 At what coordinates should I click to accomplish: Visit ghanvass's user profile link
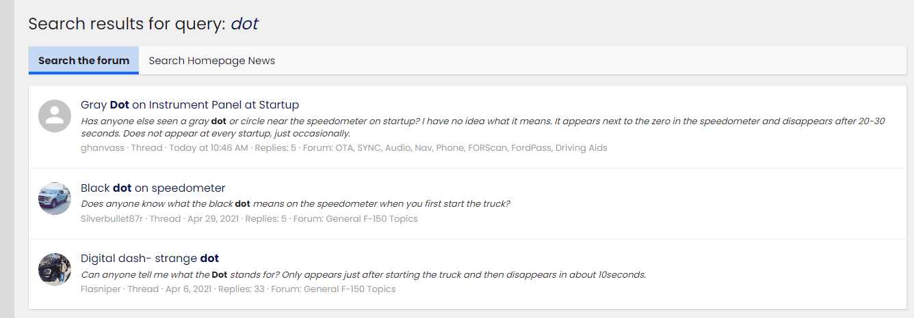click(103, 148)
